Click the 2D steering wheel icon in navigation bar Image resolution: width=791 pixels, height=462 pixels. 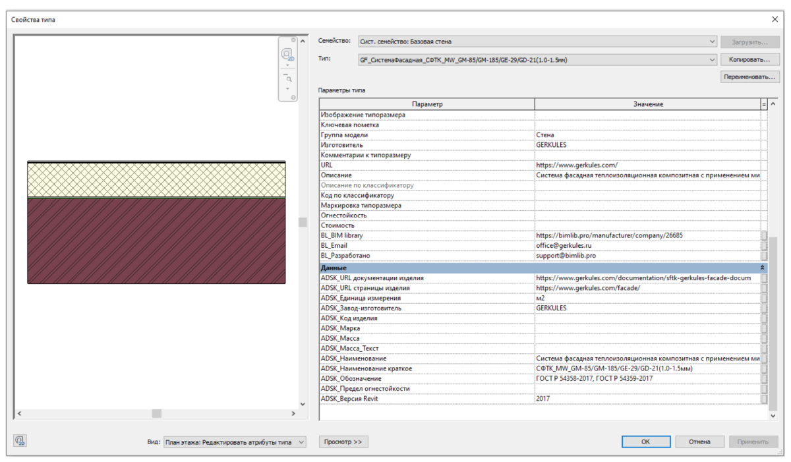287,55
